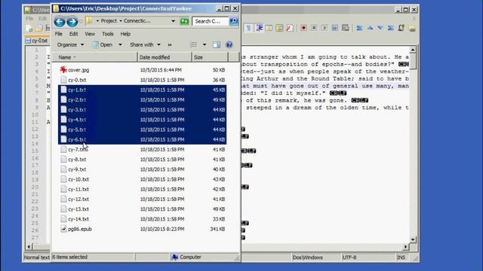The width and height of the screenshot is (483, 271).
Task: Click UTF-8 in Notepad++ status bar
Action: coord(349,257)
